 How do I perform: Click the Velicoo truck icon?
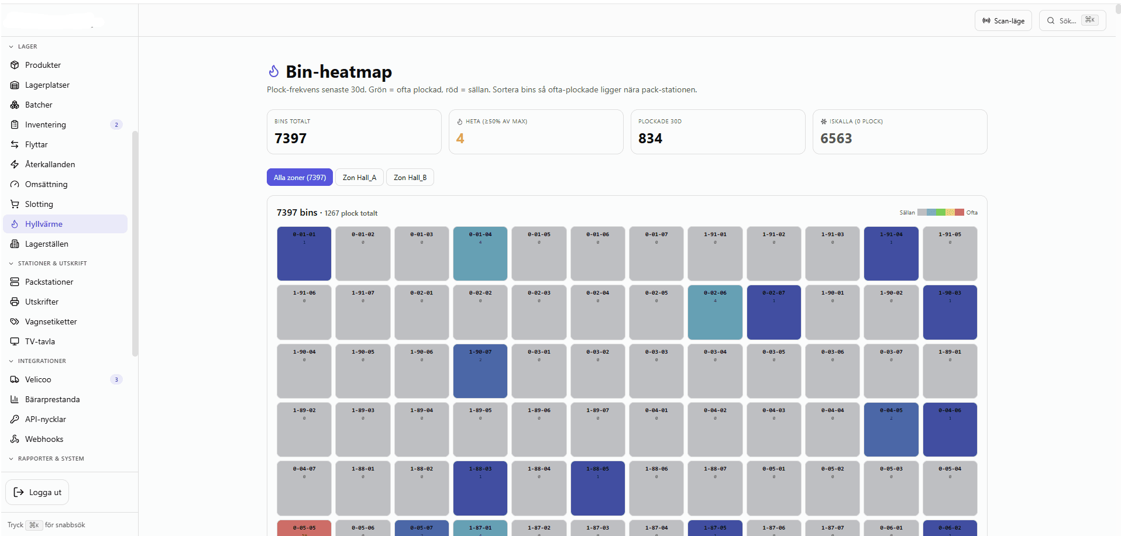(15, 379)
